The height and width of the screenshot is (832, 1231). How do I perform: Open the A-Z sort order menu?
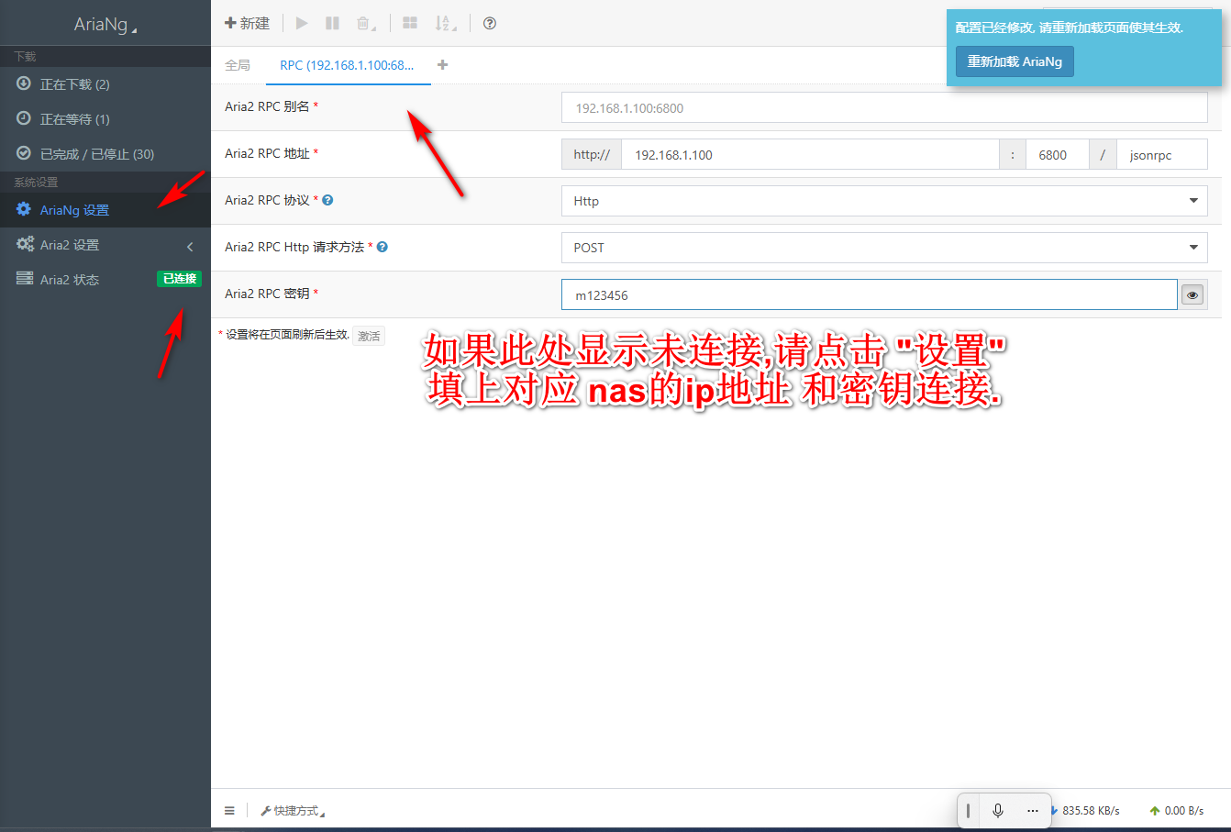tap(445, 23)
